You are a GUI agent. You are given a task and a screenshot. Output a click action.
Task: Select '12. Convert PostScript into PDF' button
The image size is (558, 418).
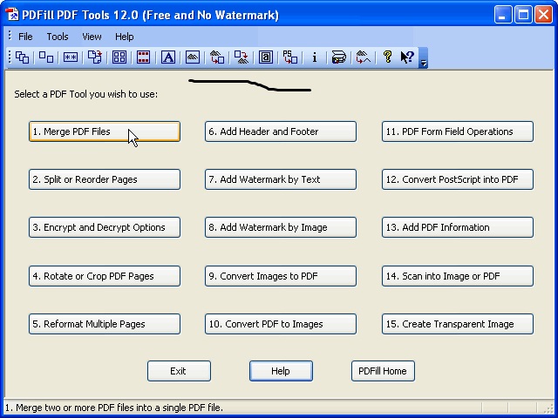(x=458, y=179)
